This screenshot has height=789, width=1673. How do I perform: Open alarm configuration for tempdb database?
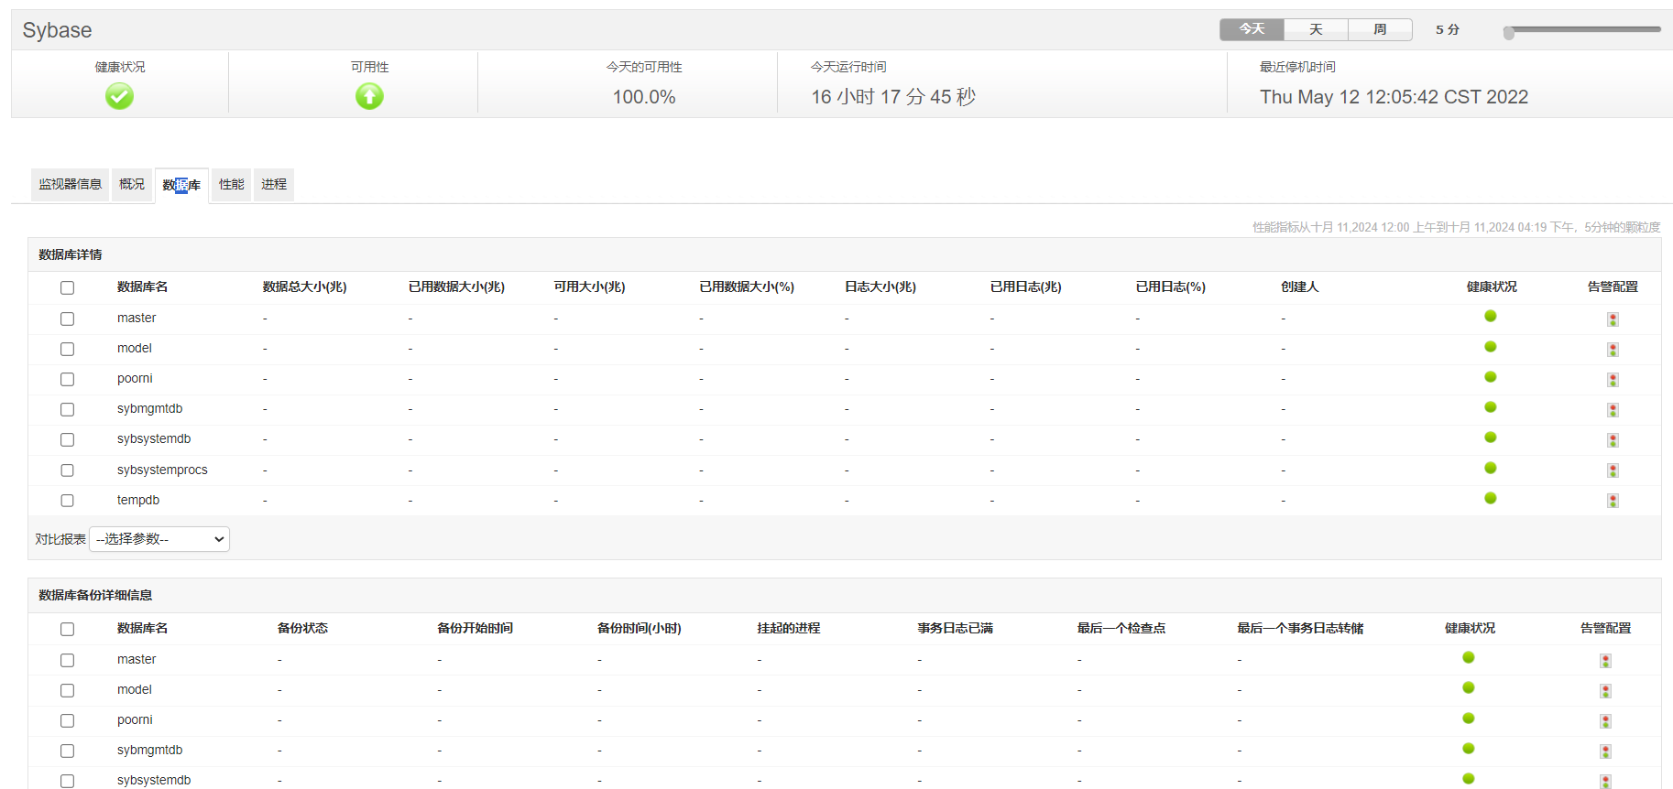[x=1613, y=501]
